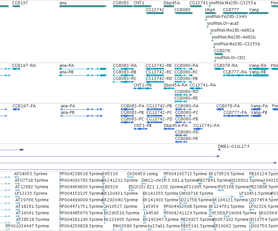The image size is (278, 231).
Task: Click the snoRNA:Or-aca5 label
Action: [223, 23]
